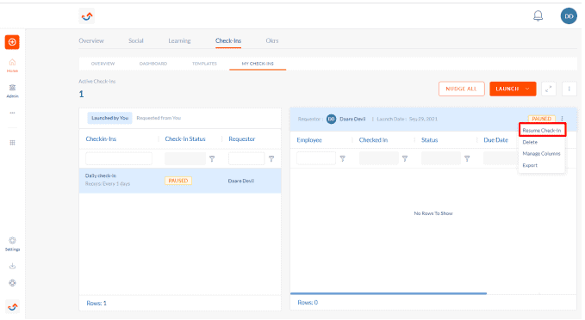Screen dimensions: 585x320
Task: Choose Resume Check-In from the menu
Action: point(542,131)
